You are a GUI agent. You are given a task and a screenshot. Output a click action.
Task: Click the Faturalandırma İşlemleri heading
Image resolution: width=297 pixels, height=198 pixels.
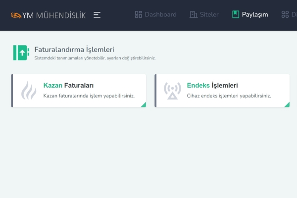coord(74,49)
